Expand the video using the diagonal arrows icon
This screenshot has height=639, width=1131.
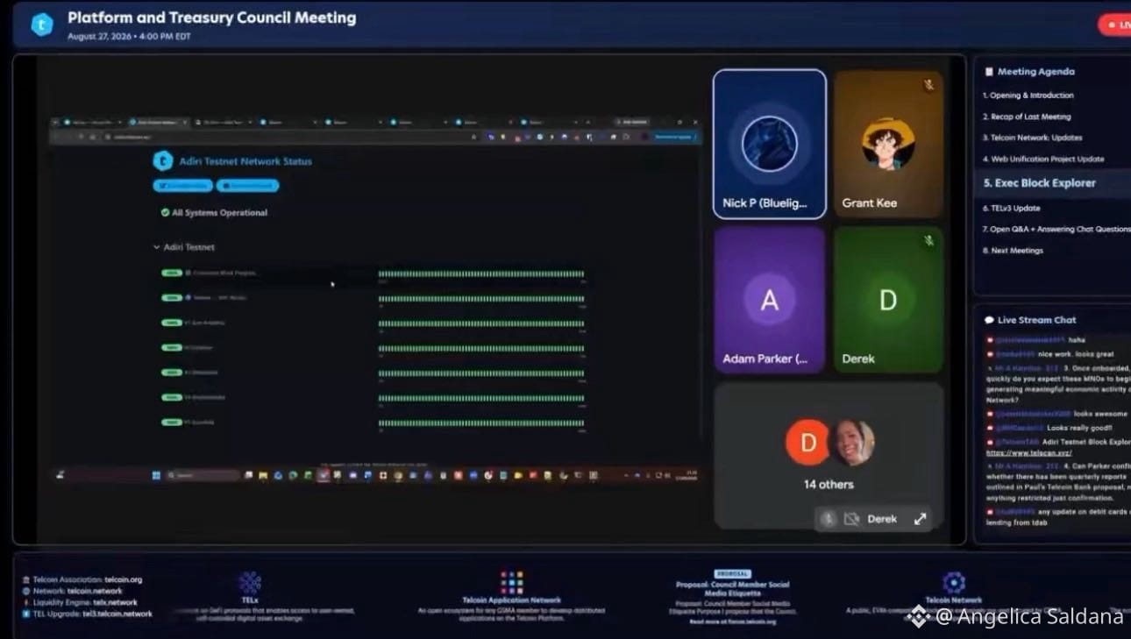click(920, 519)
